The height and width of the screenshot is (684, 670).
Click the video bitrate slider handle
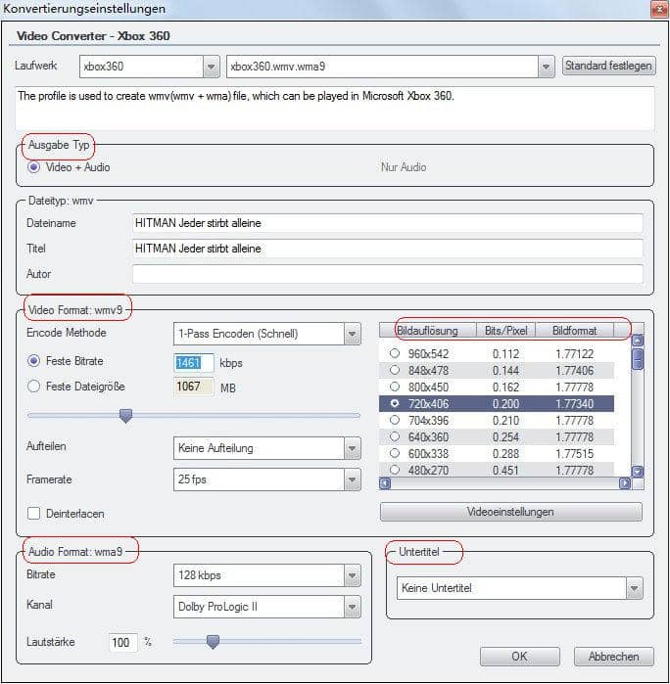[x=125, y=416]
